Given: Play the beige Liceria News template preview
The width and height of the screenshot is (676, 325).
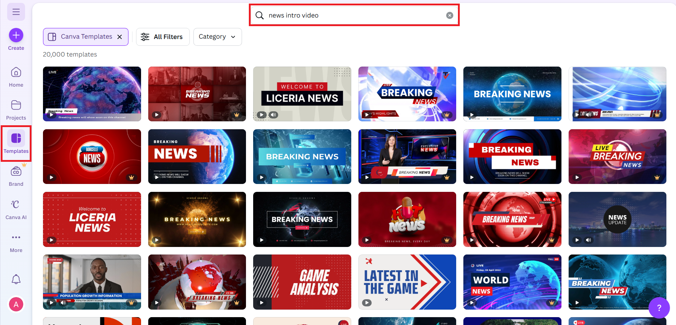Looking at the screenshot, I should [x=262, y=115].
